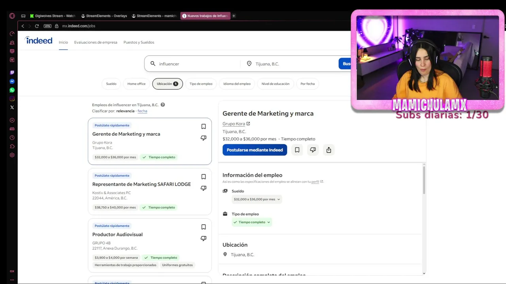The image size is (506, 284).
Task: Save job from the details panel
Action: coord(297,150)
